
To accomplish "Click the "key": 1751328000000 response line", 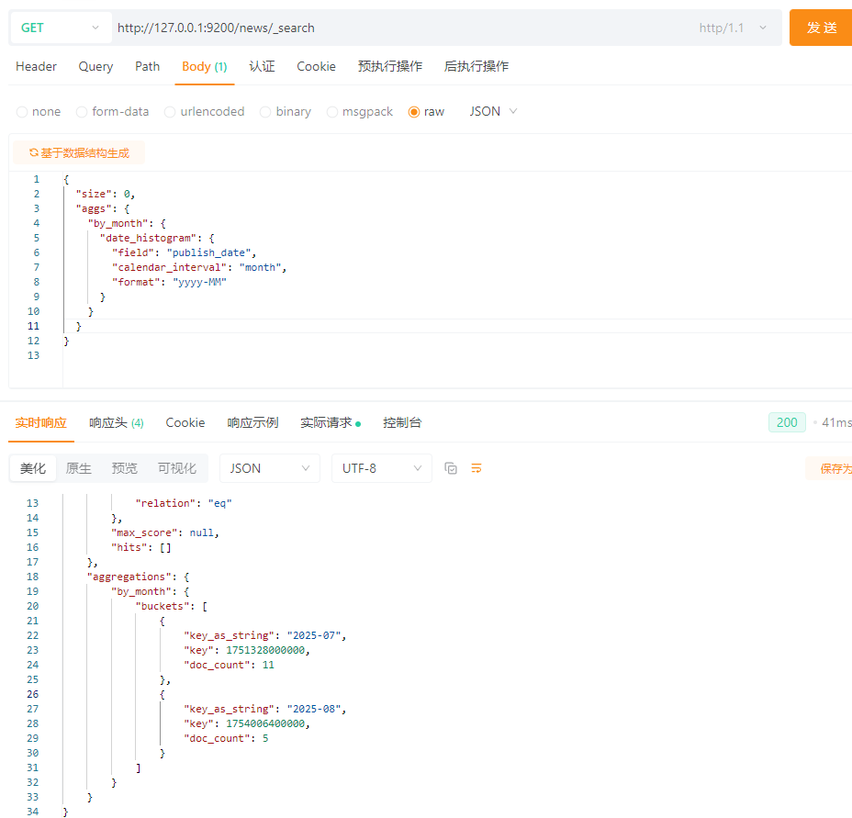I will pyautogui.click(x=247, y=650).
